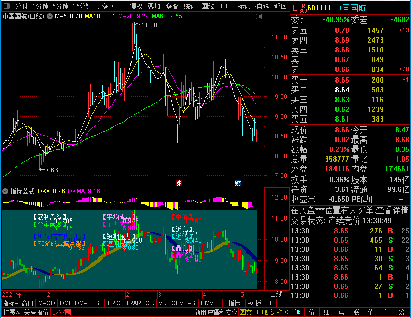Select the 5分钟 timeframe
Screen dimensions: 411x318
tap(60, 6)
